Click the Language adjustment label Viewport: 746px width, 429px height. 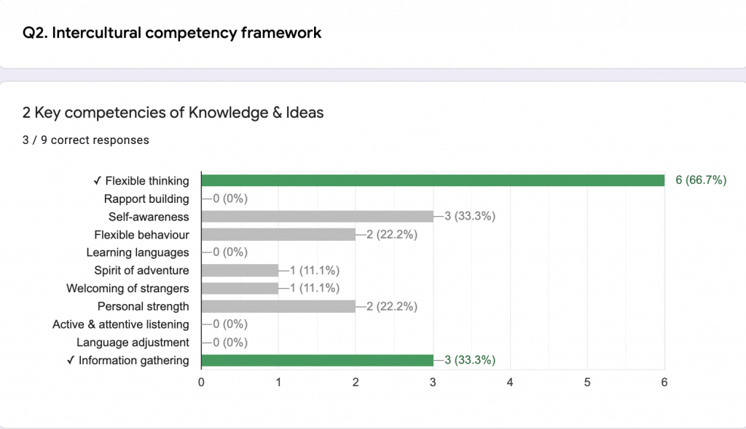coord(133,342)
